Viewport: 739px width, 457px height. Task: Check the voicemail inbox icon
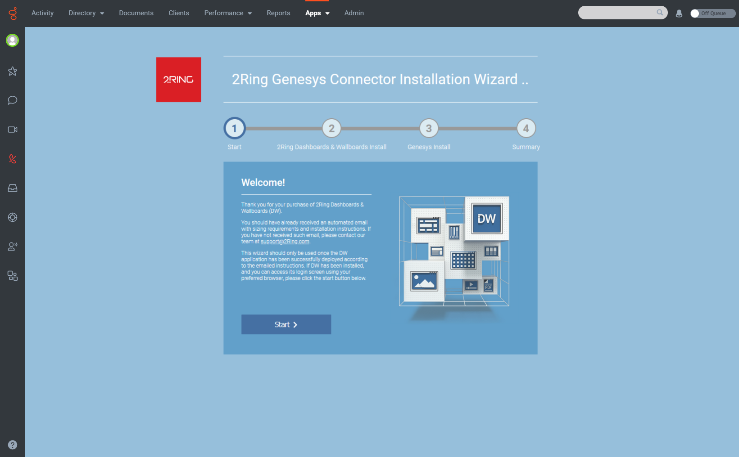12,188
